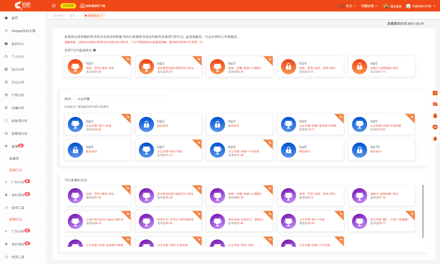Image resolution: width=440 pixels, height=264 pixels.
Task: Click the chat bubbles icon on right edge
Action: 435,104
